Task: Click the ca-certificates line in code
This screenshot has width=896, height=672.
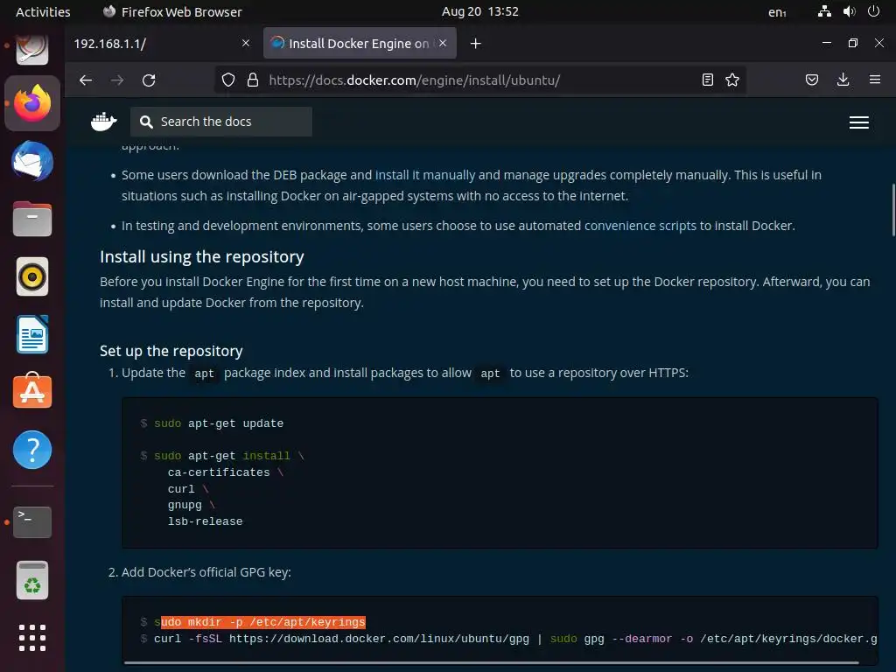Action: (x=219, y=472)
